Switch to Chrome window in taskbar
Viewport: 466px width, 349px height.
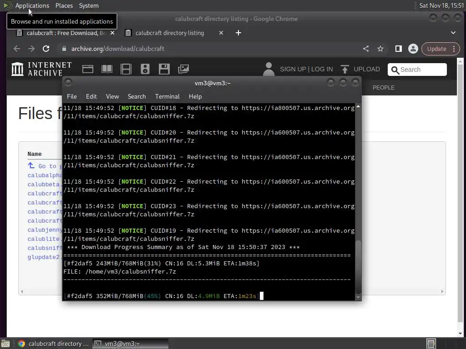pos(54,344)
